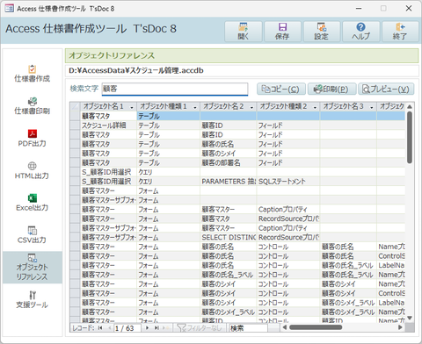Choose Excel出力 in the sidebar
Viewport: 422px width, 344px height.
(x=33, y=203)
